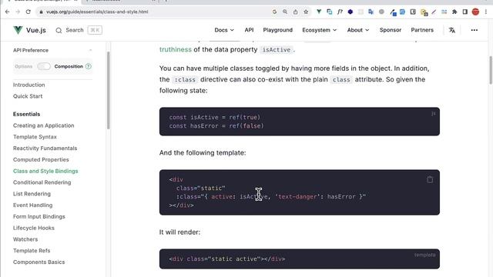Toggle the Options/Composition API switch
Viewport: 493px width, 277px height.
[44, 66]
